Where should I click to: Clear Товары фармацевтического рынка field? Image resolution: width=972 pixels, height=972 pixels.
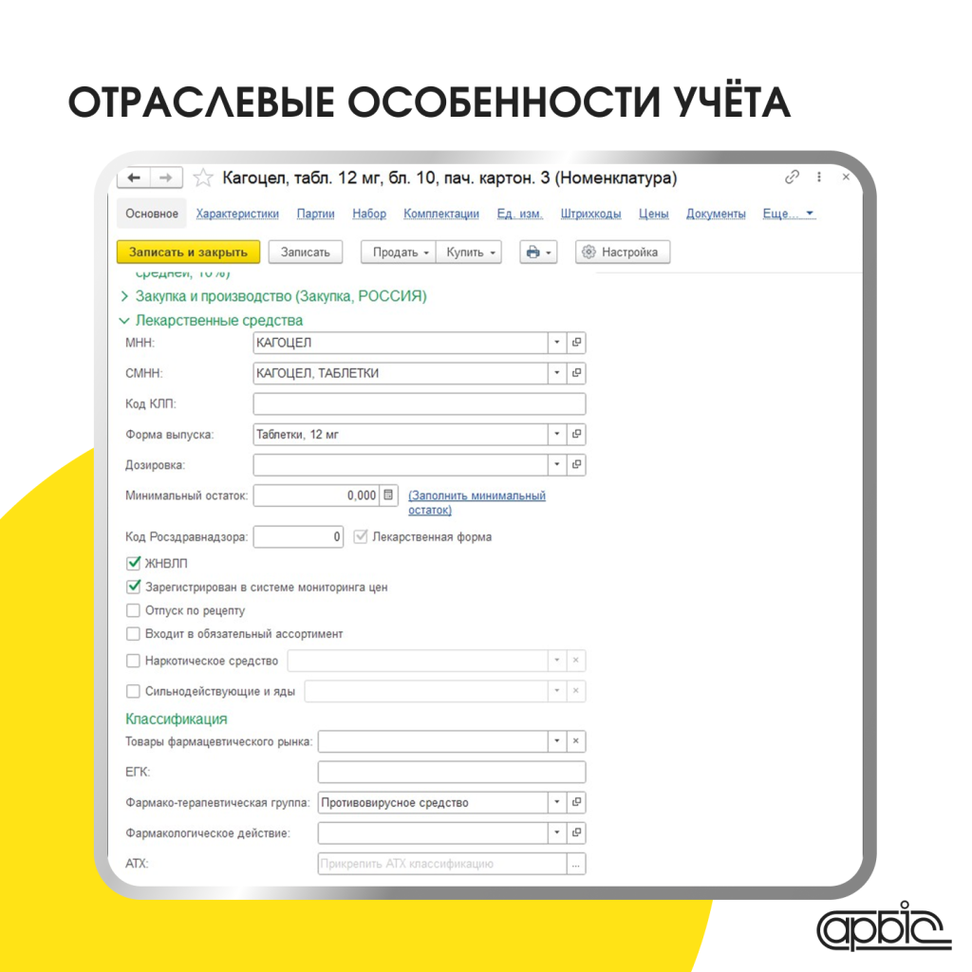[576, 740]
